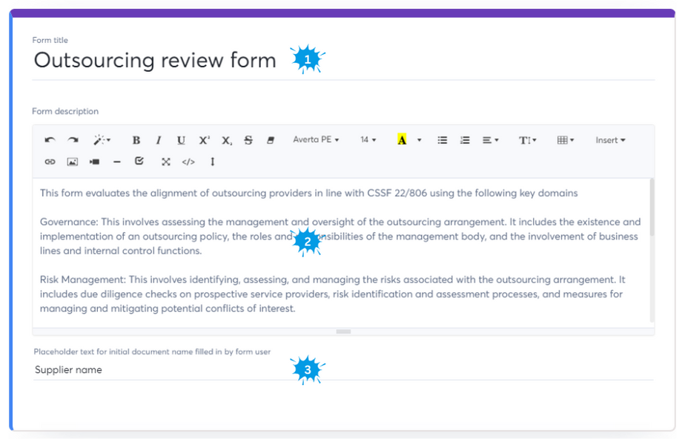The height and width of the screenshot is (439, 682).
Task: Open the table insert menu
Action: 566,140
